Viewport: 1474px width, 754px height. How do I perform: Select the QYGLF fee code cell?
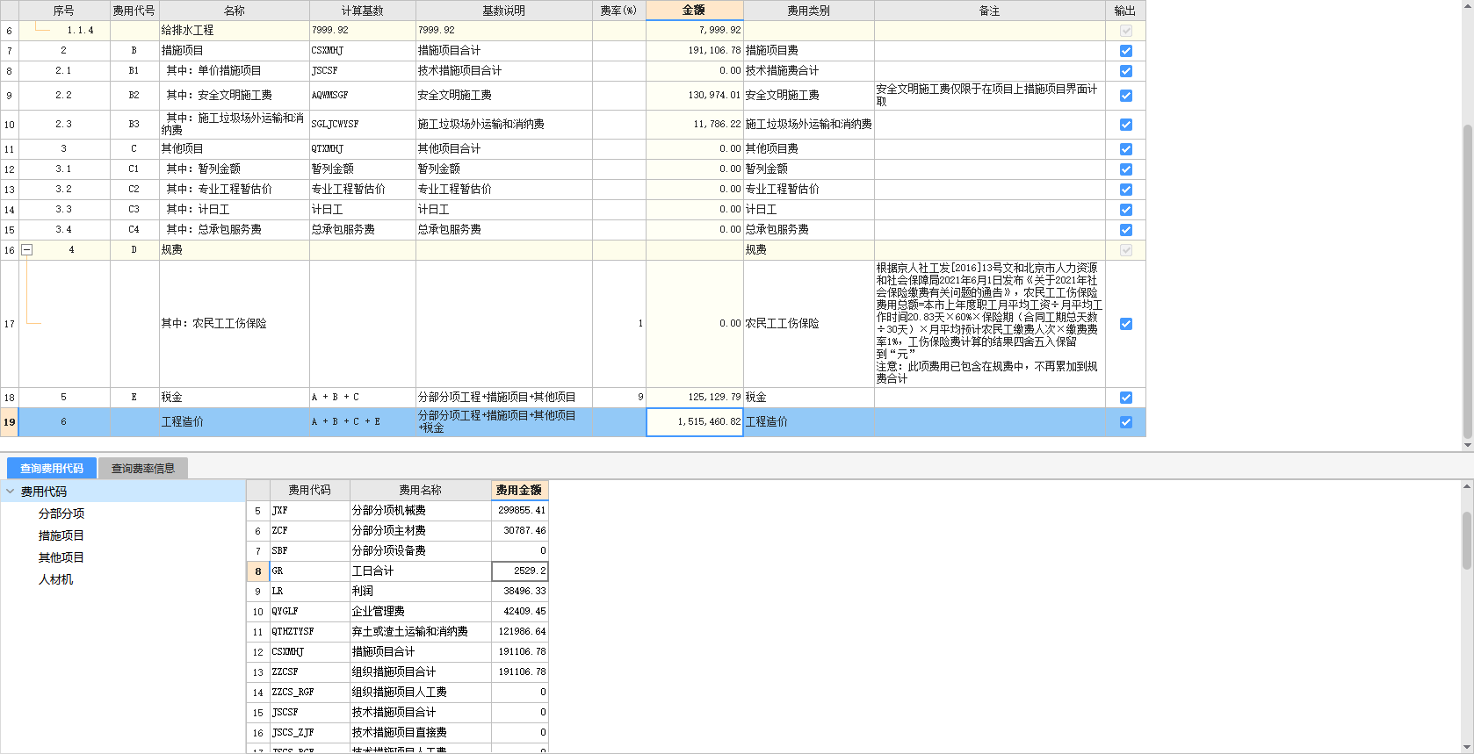(x=310, y=611)
